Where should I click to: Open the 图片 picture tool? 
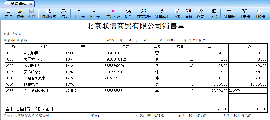pyautogui.click(x=214, y=13)
